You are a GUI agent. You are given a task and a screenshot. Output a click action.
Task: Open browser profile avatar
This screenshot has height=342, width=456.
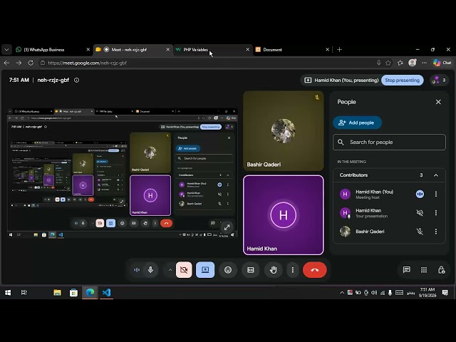413,63
